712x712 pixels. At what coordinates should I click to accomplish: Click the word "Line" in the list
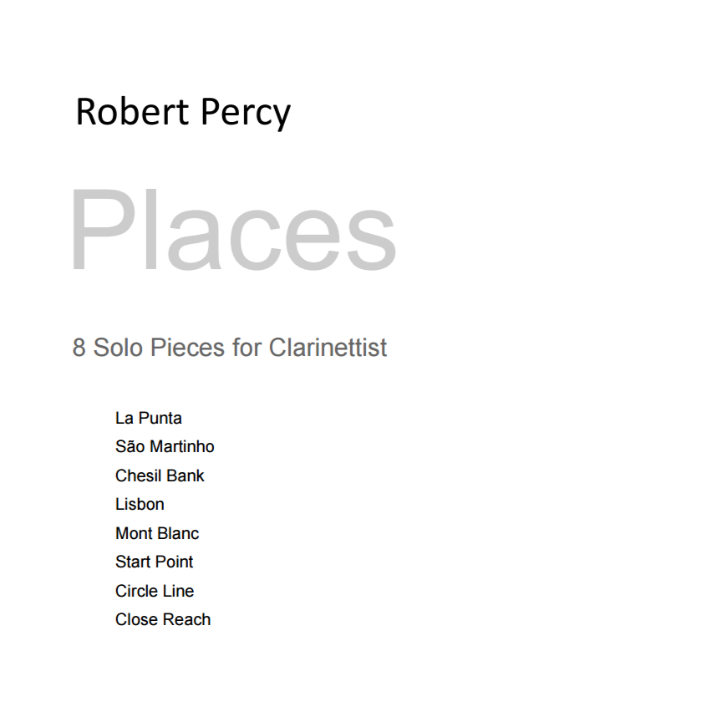pyautogui.click(x=179, y=591)
